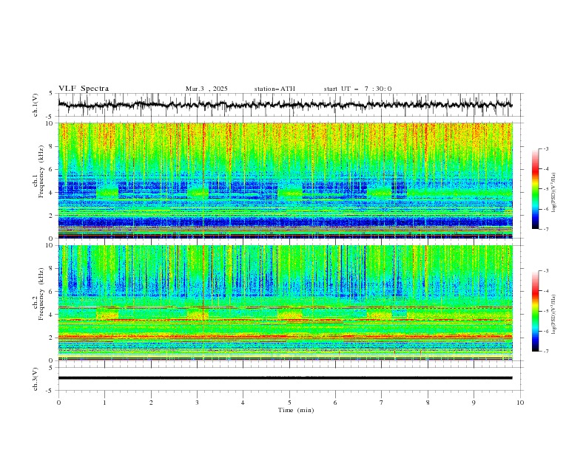Click the ch.2 "Frequency (kHz)" axis label

click(41, 294)
